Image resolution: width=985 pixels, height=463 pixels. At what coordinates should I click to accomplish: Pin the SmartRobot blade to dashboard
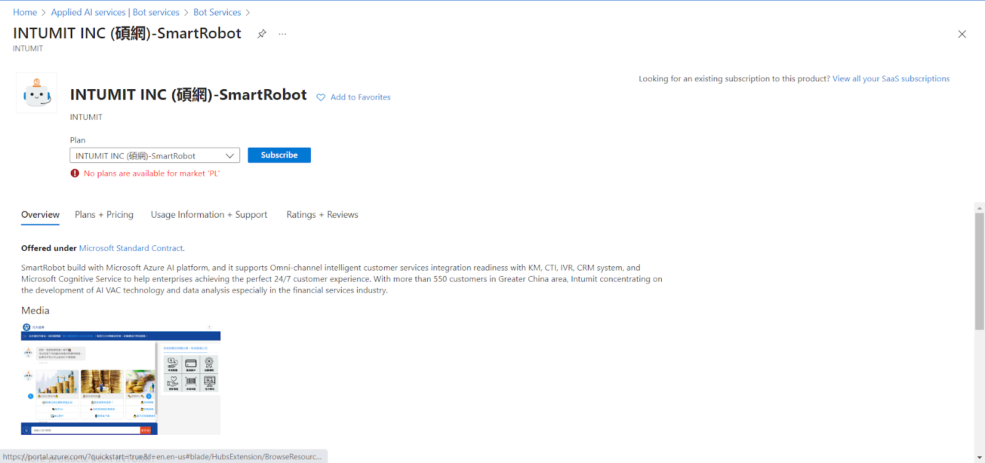[262, 34]
